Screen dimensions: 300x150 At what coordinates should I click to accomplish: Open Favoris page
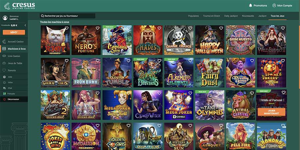(x=12, y=70)
